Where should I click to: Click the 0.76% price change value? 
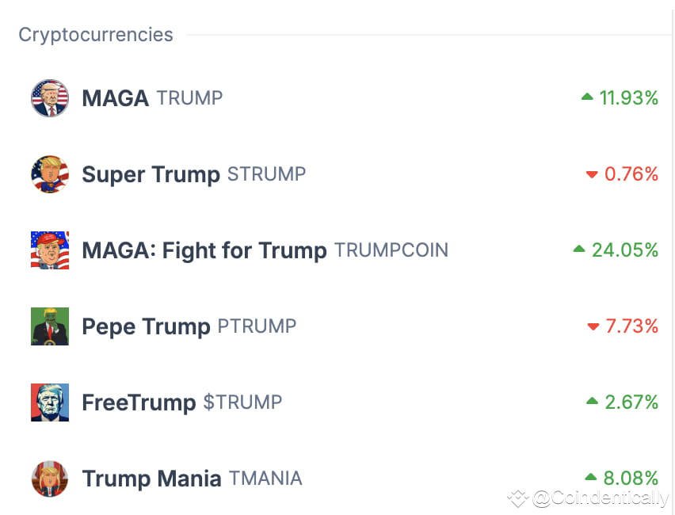coord(631,174)
